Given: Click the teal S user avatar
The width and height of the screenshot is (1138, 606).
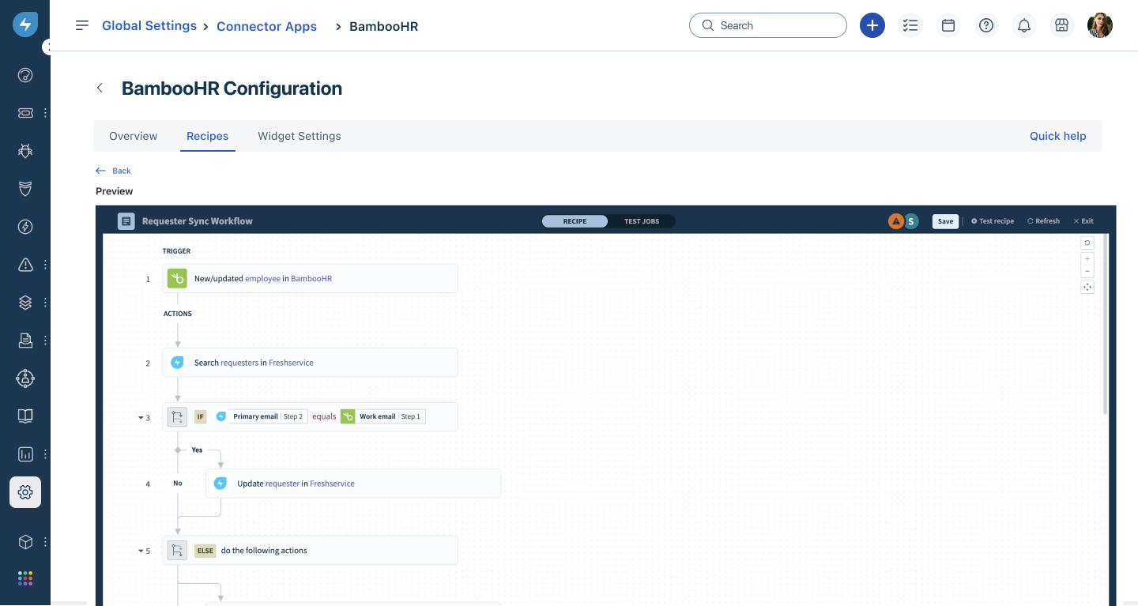Looking at the screenshot, I should [x=911, y=221].
